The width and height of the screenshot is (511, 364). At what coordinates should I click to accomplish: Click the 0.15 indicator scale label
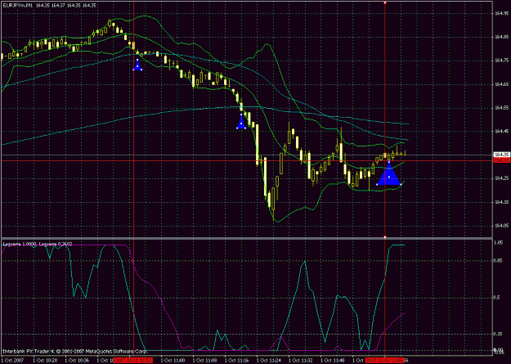click(498, 334)
